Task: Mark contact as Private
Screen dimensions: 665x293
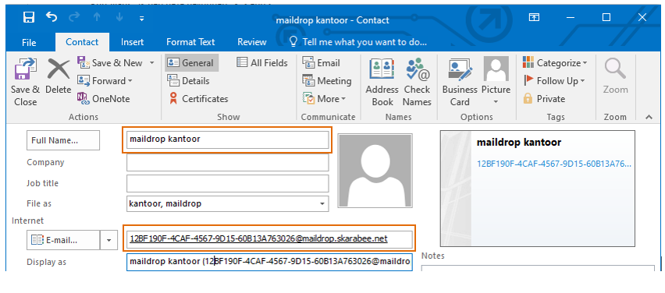Action: pos(544,99)
